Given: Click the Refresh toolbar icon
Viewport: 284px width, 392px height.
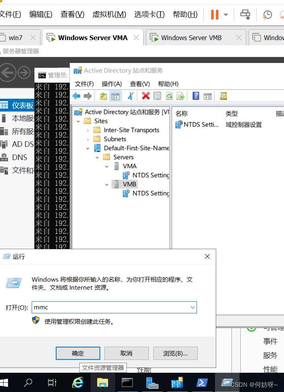Looking at the screenshot, I should pyautogui.click(x=169, y=96).
